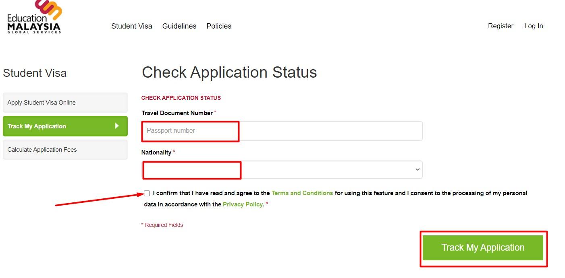Open the Guidelines menu item
565x278 pixels.
coord(179,26)
